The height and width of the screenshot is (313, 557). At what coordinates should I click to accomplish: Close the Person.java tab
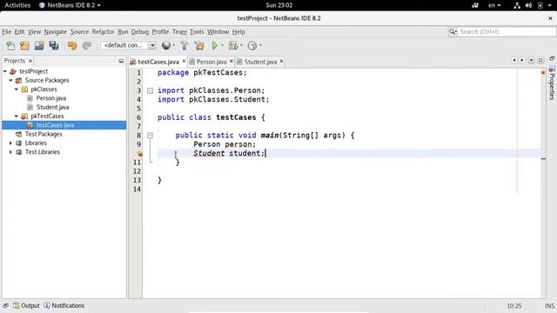point(232,62)
